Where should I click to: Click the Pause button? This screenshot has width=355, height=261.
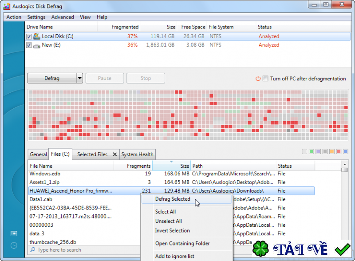pyautogui.click(x=105, y=78)
